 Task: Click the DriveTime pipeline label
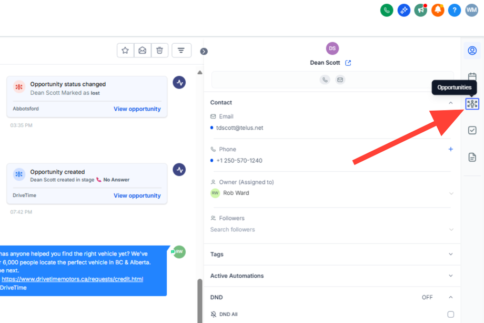click(x=24, y=195)
